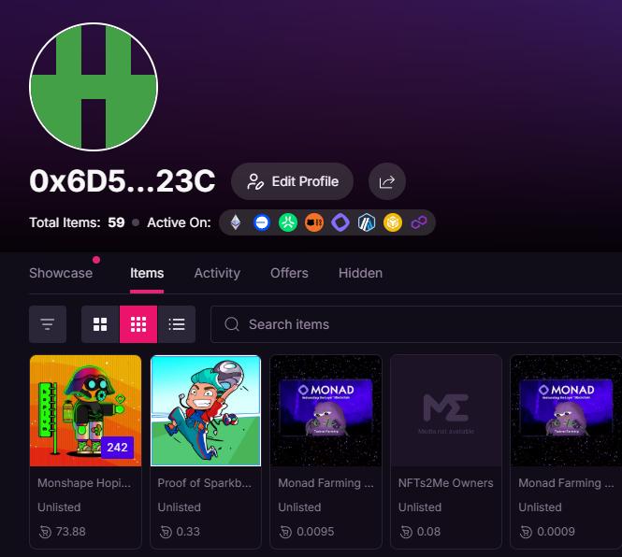The height and width of the screenshot is (557, 622).
Task: Open the Proof of Sparkb... NFT thumbnail
Action: 206,410
